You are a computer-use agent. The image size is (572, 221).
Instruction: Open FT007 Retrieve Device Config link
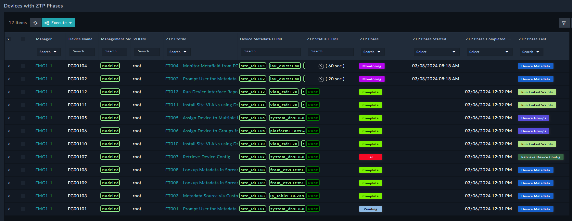(198, 157)
